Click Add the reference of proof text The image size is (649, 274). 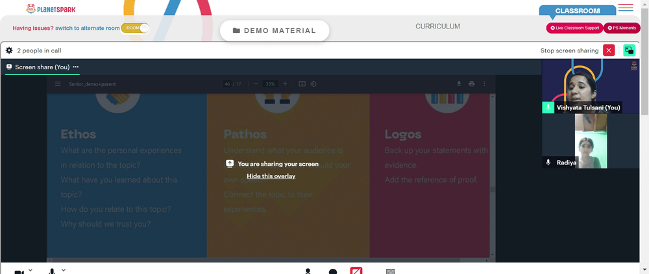coord(431,180)
